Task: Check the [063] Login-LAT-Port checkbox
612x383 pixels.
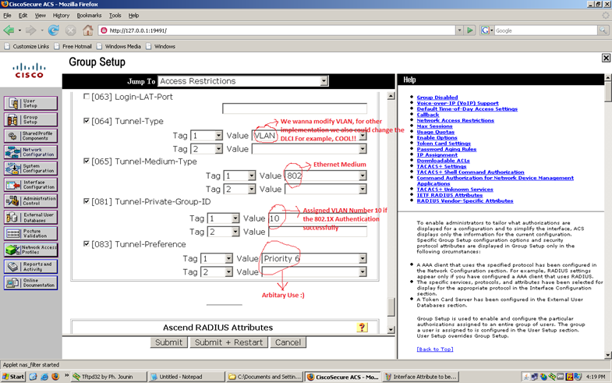Action: click(x=87, y=97)
